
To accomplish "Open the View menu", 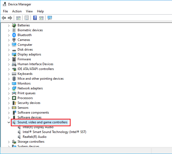I will coord(29,11).
